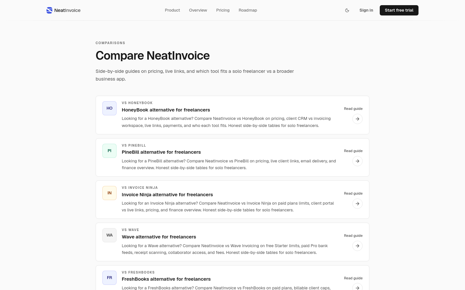This screenshot has height=290, width=465.
Task: Click the IN Invoice Ninja badge icon
Action: point(109,193)
